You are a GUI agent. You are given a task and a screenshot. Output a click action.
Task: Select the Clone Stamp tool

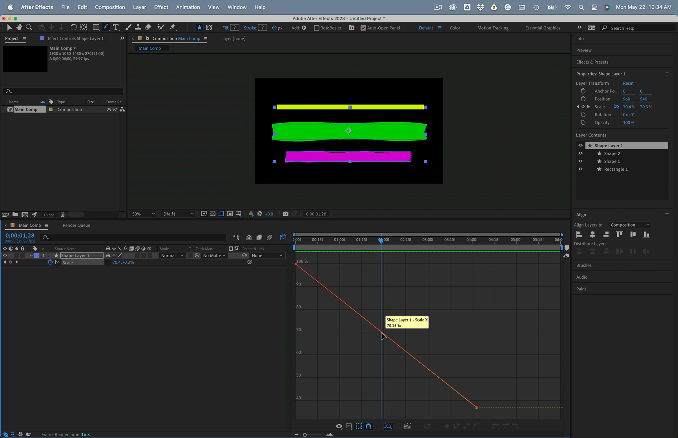[x=138, y=27]
